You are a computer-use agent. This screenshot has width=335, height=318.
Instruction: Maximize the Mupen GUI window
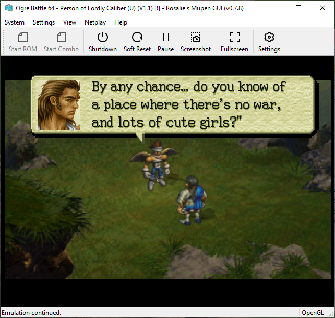pos(298,8)
